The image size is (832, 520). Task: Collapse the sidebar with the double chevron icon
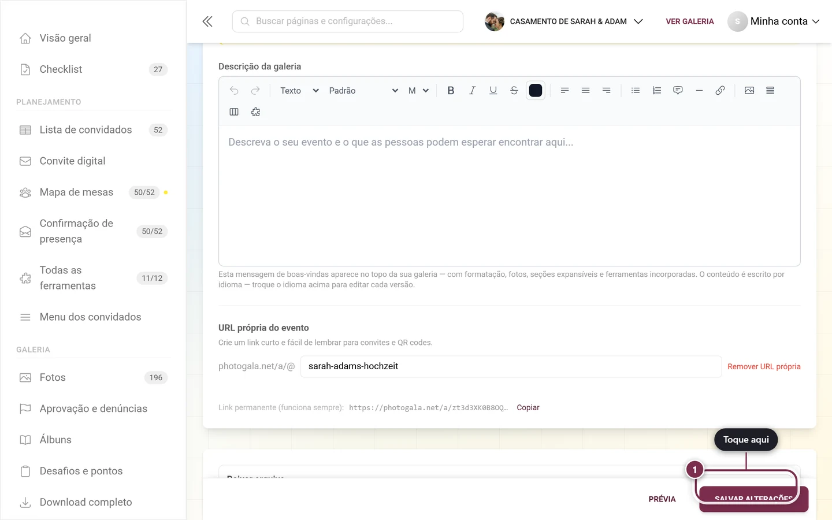click(207, 21)
